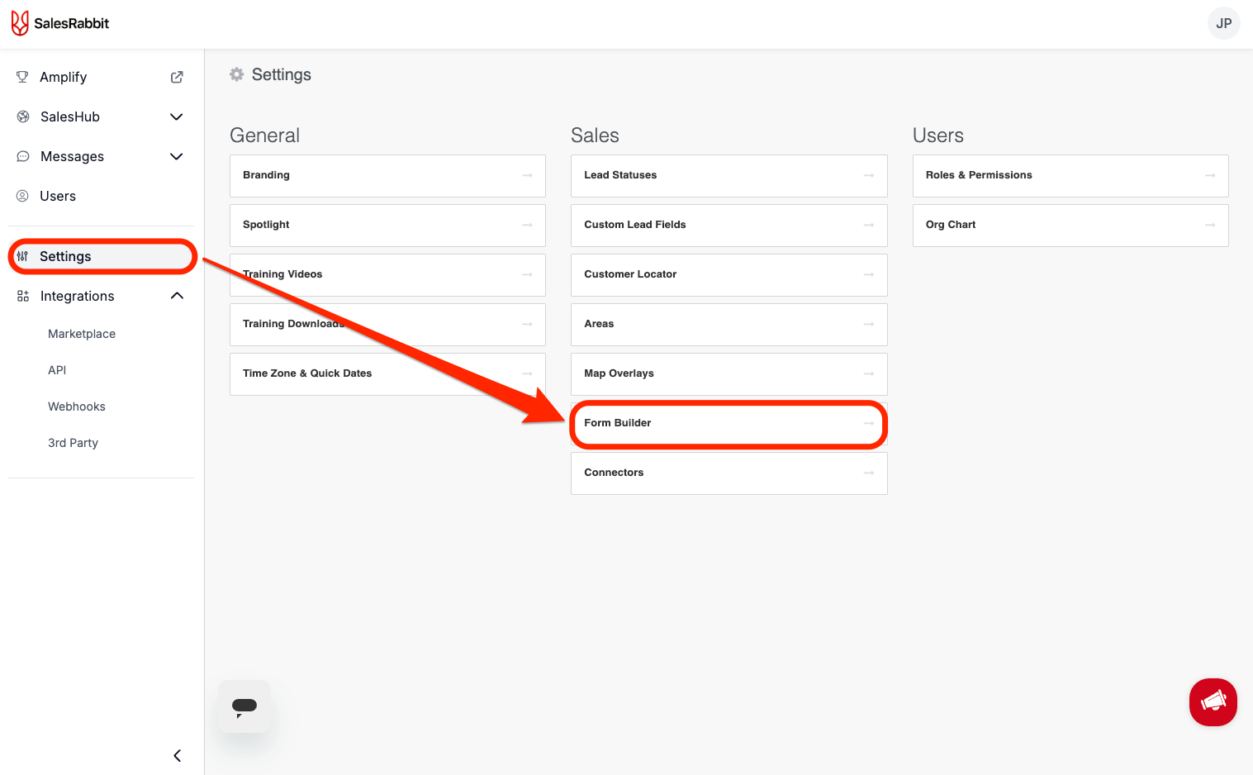Open Settings in the sidebar
The width and height of the screenshot is (1253, 775).
point(101,256)
